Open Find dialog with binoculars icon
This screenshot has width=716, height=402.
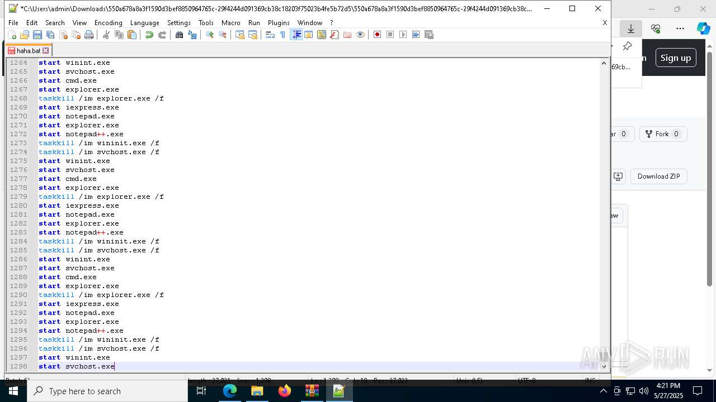(179, 35)
